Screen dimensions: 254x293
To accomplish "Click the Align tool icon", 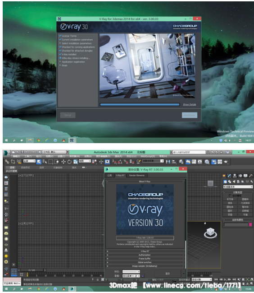I will (x=174, y=162).
